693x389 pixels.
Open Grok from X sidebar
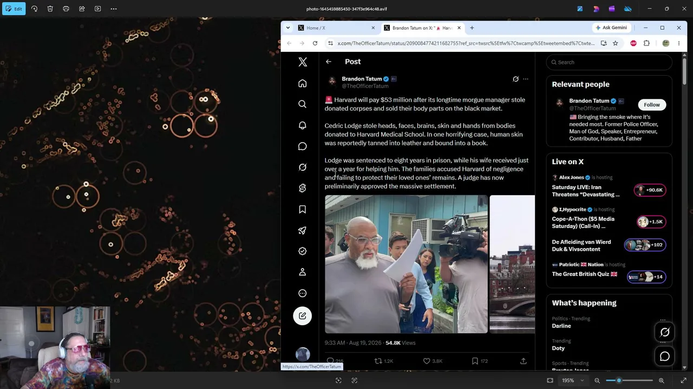tap(303, 167)
